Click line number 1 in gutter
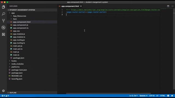This screenshot has height=98, width=175. (x=62, y=10)
